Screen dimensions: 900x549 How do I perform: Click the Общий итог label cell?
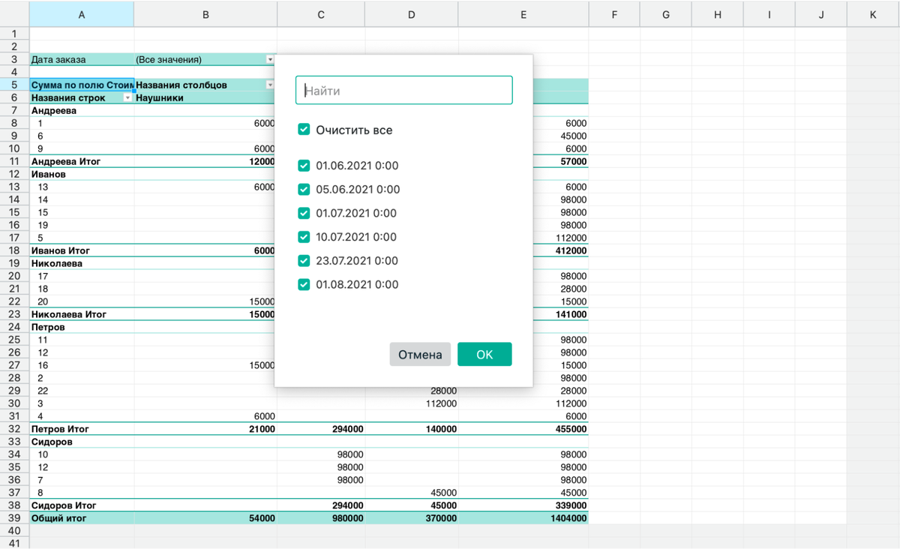(x=82, y=518)
